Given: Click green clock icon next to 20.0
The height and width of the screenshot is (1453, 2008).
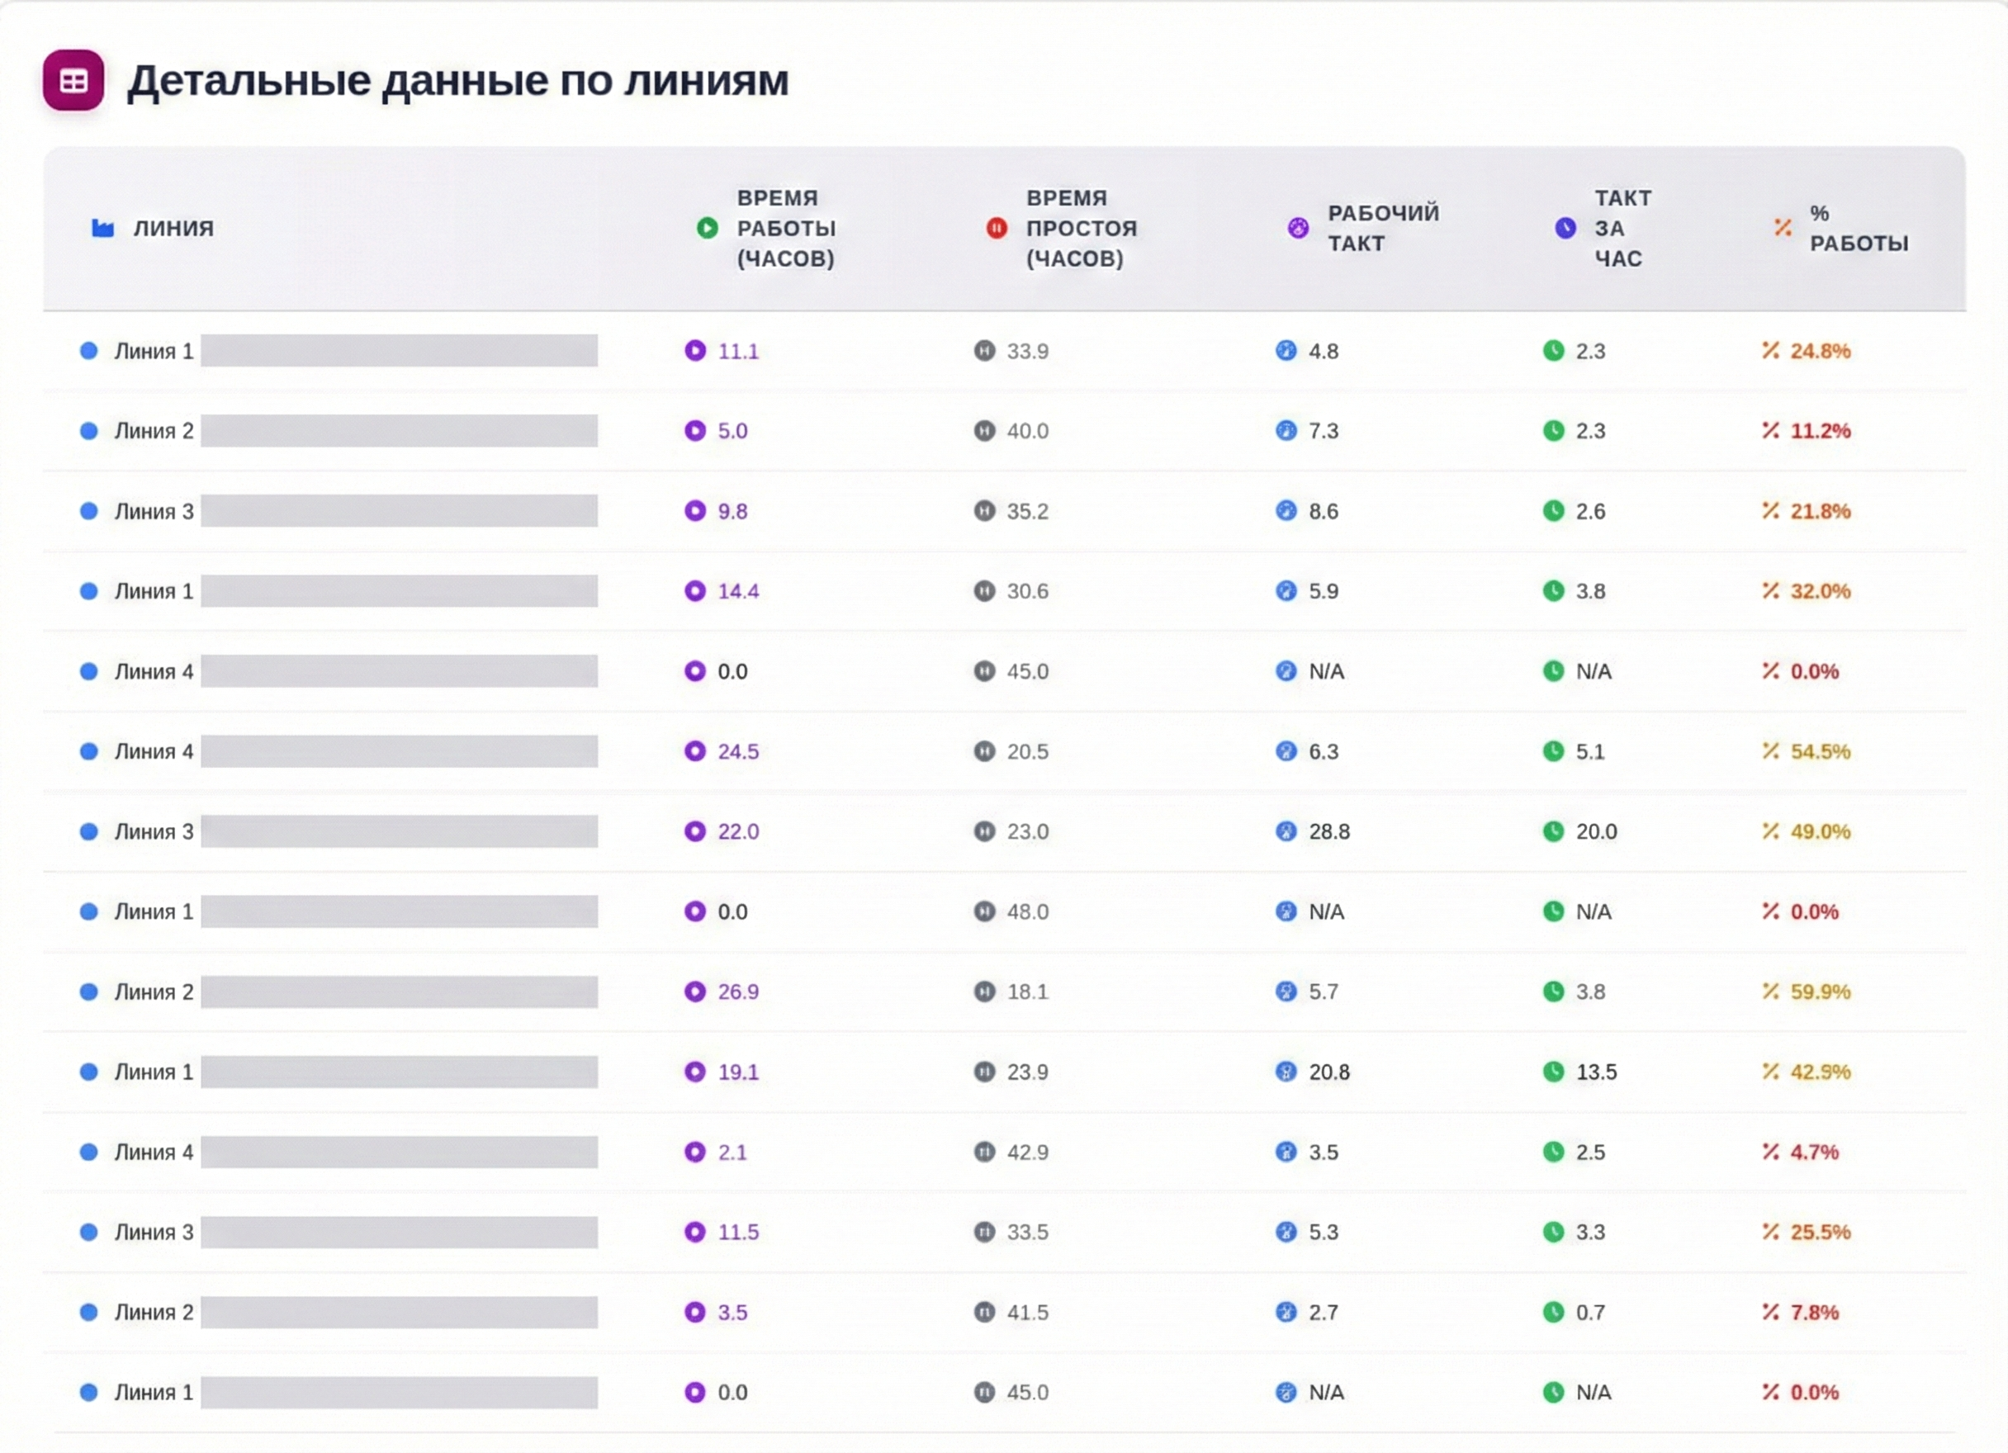Looking at the screenshot, I should pos(1553,831).
